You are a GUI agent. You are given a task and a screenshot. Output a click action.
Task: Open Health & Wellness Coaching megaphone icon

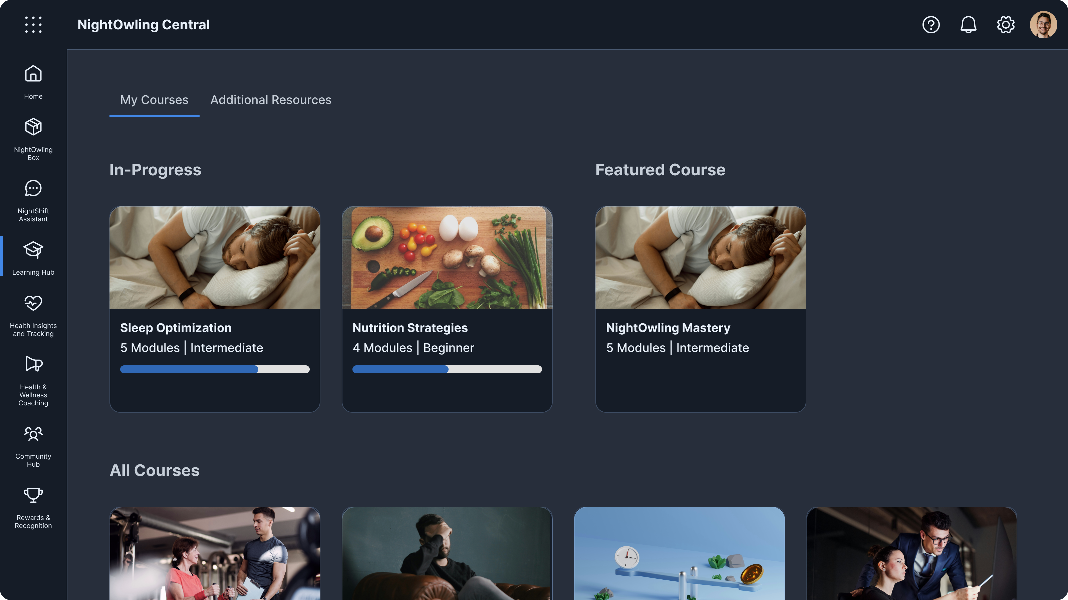[x=33, y=364]
